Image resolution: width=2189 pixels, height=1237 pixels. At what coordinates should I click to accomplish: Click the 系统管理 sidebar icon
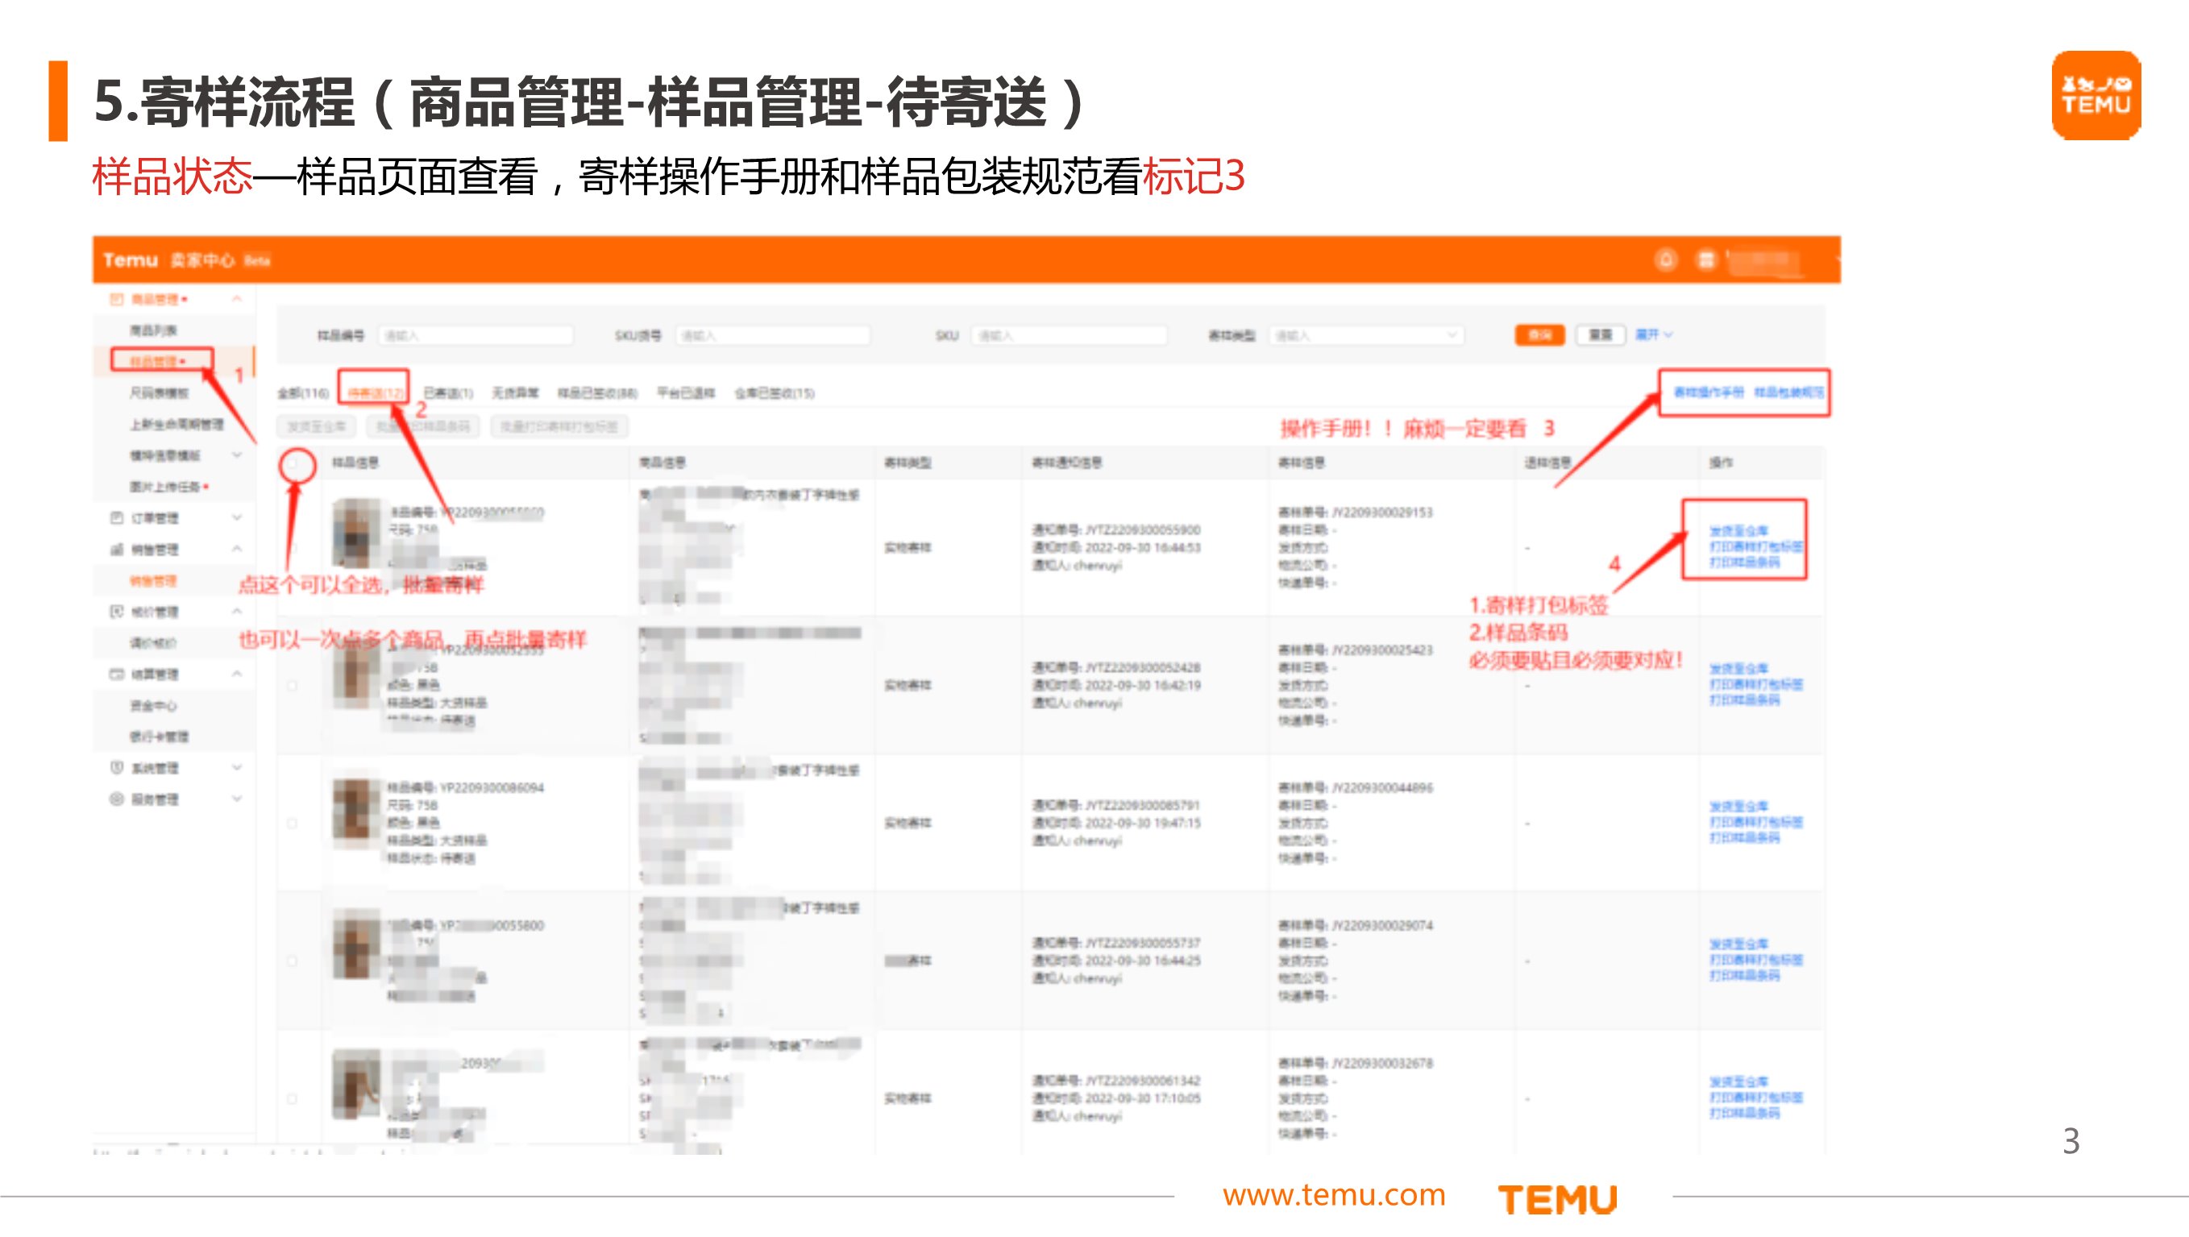coord(116,768)
